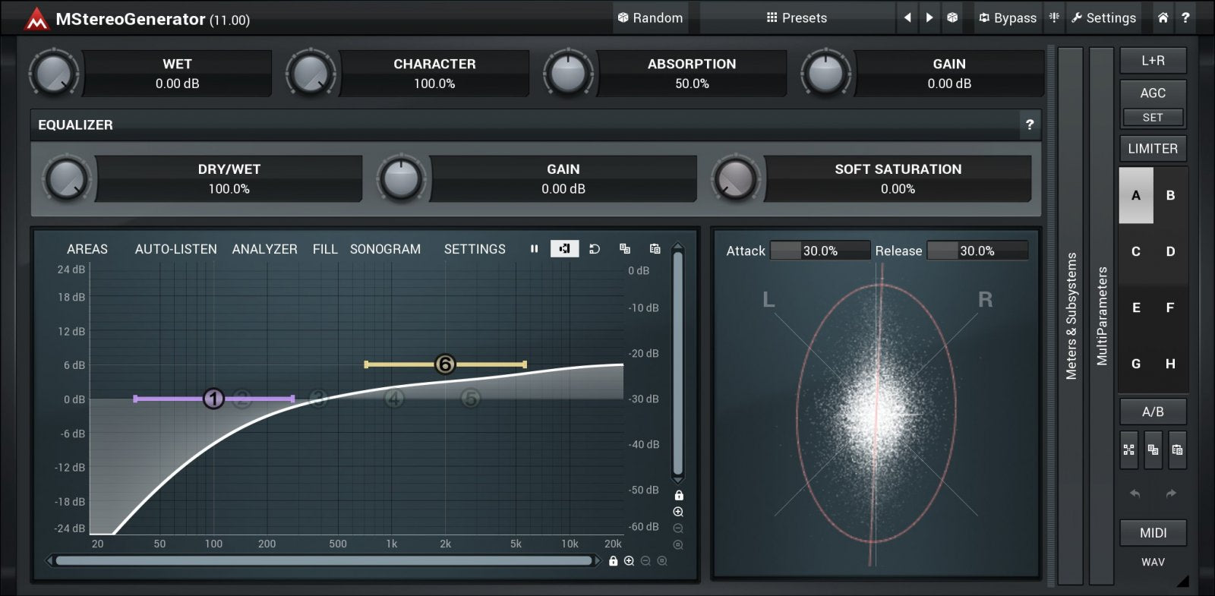The height and width of the screenshot is (596, 1215).
Task: Open the channel mode icon beside Bypass
Action: pos(1054,17)
